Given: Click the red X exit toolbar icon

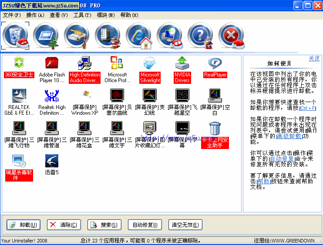Looking at the screenshot, I should pyautogui.click(x=231, y=36).
